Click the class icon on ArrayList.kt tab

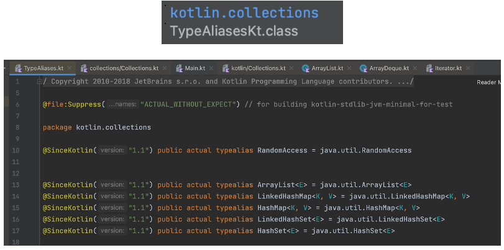click(305, 68)
